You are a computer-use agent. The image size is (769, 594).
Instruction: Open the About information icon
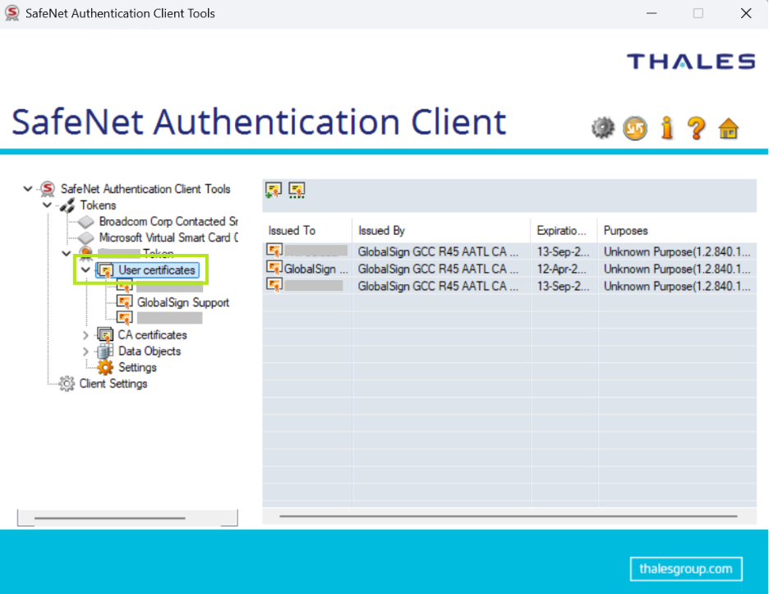666,128
